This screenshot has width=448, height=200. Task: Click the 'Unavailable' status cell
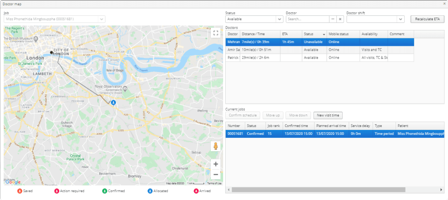pos(314,42)
